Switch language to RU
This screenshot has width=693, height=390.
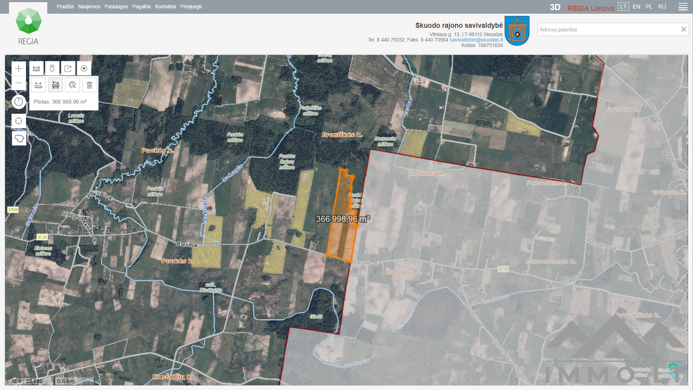pyautogui.click(x=662, y=6)
